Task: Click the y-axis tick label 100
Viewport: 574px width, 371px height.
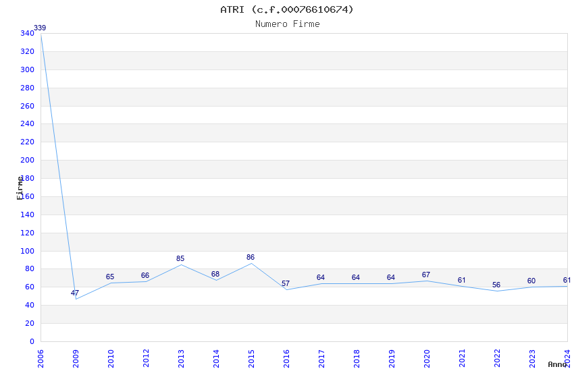Action: [28, 251]
